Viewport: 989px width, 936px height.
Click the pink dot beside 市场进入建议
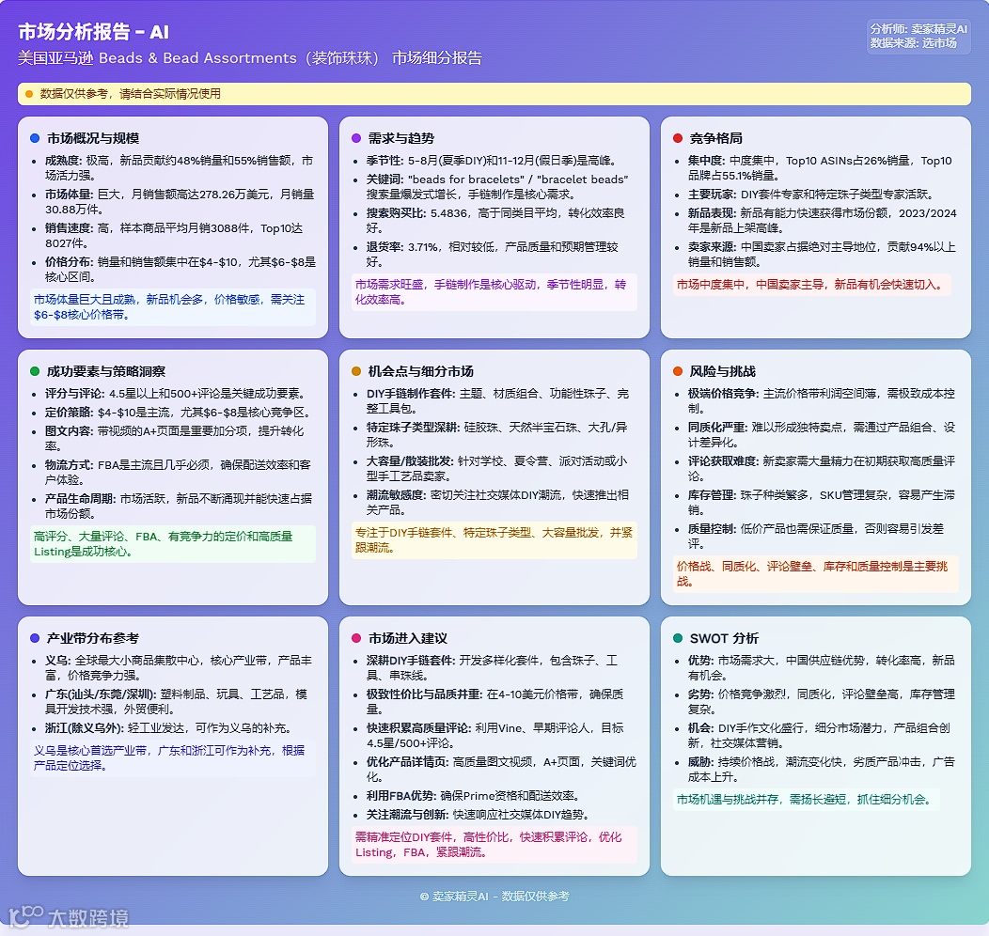pyautogui.click(x=356, y=638)
